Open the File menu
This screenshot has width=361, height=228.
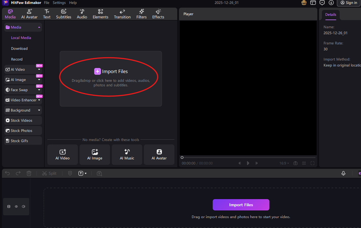click(x=47, y=3)
